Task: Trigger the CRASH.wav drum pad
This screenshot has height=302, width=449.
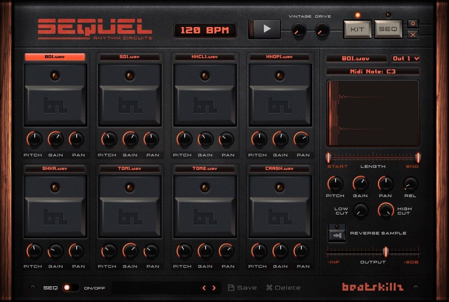Action: pyautogui.click(x=280, y=206)
